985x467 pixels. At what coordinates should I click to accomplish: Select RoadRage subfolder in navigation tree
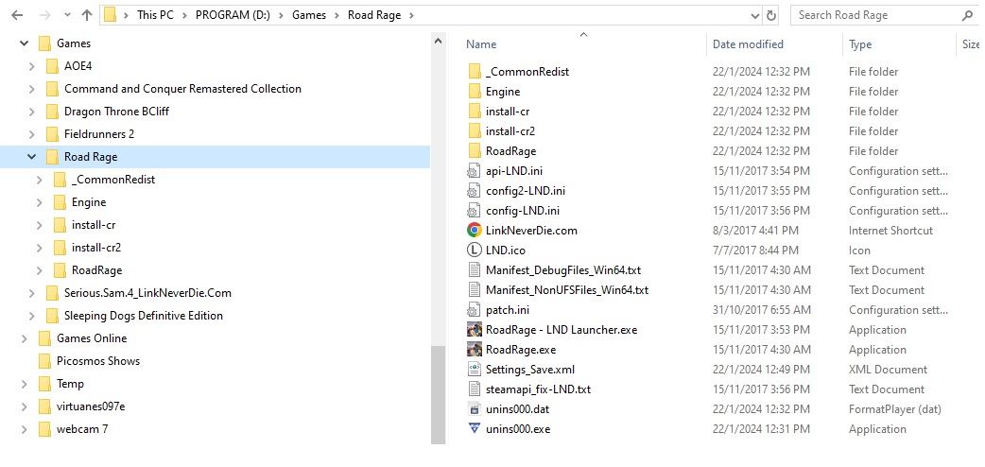(x=96, y=270)
